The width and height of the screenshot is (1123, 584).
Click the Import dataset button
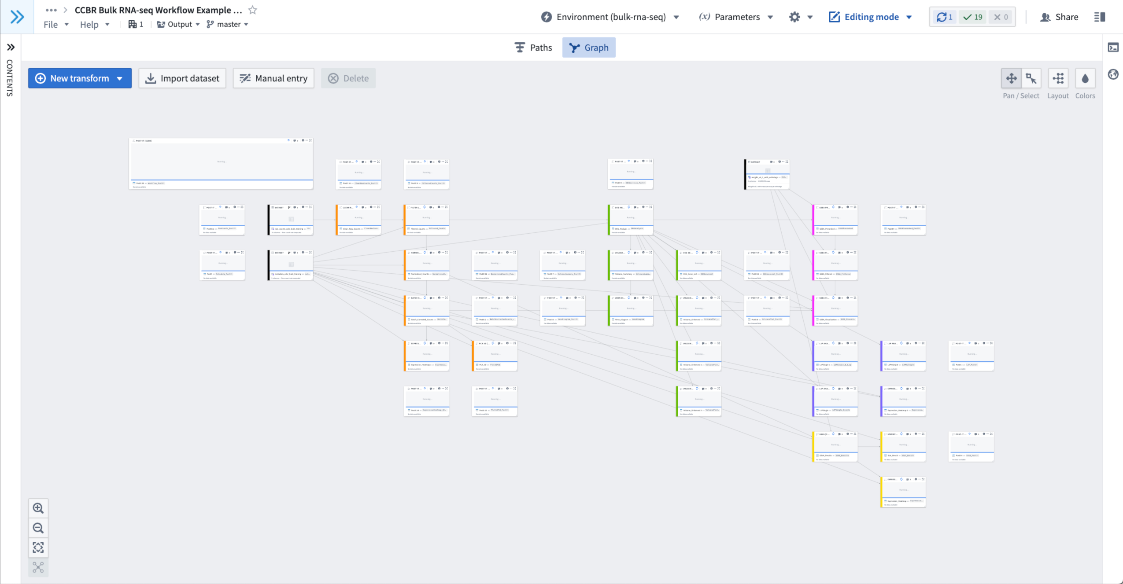coord(182,78)
